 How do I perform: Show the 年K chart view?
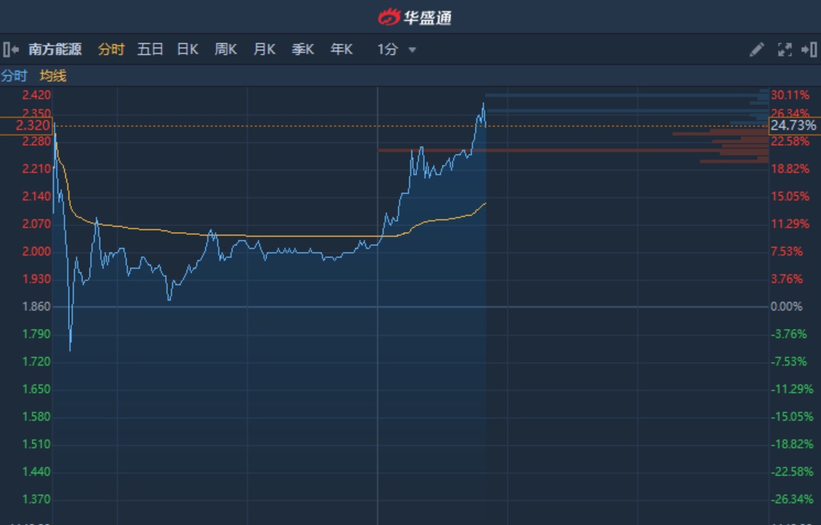point(341,49)
